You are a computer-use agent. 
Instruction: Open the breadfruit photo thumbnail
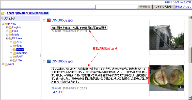point(167,78)
